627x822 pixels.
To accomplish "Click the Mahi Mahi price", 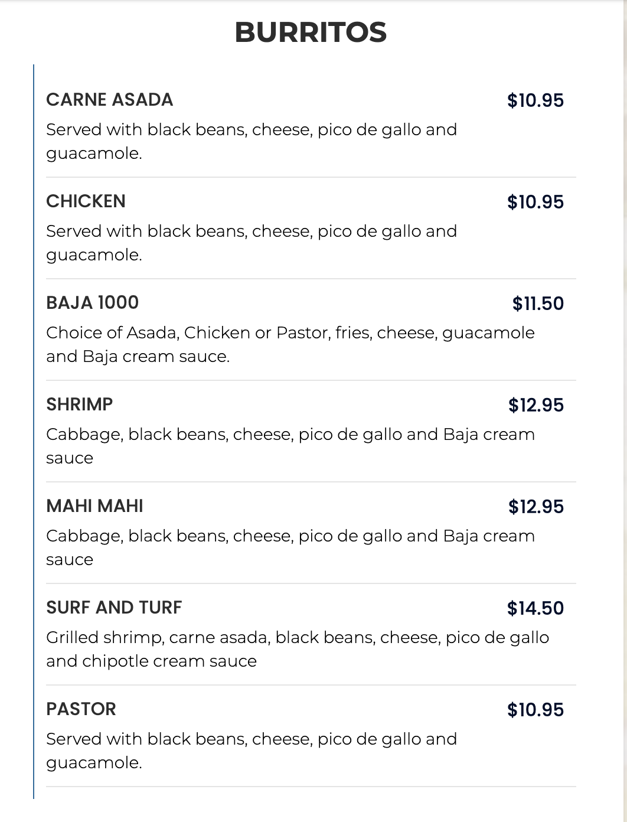I will (x=535, y=507).
